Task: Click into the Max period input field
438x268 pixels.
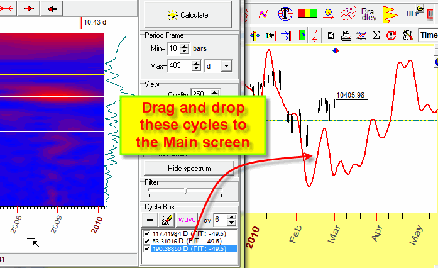Action: 180,65
